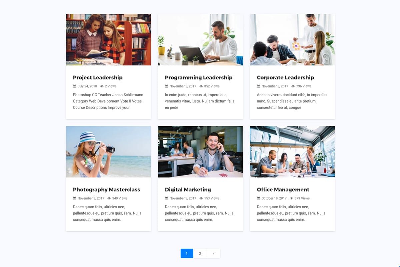
Task: Click the 153 Views count text
Action: click(212, 198)
